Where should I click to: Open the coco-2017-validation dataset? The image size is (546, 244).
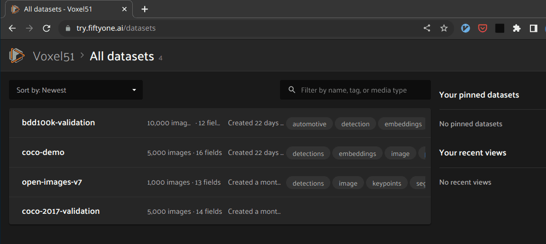pyautogui.click(x=61, y=211)
